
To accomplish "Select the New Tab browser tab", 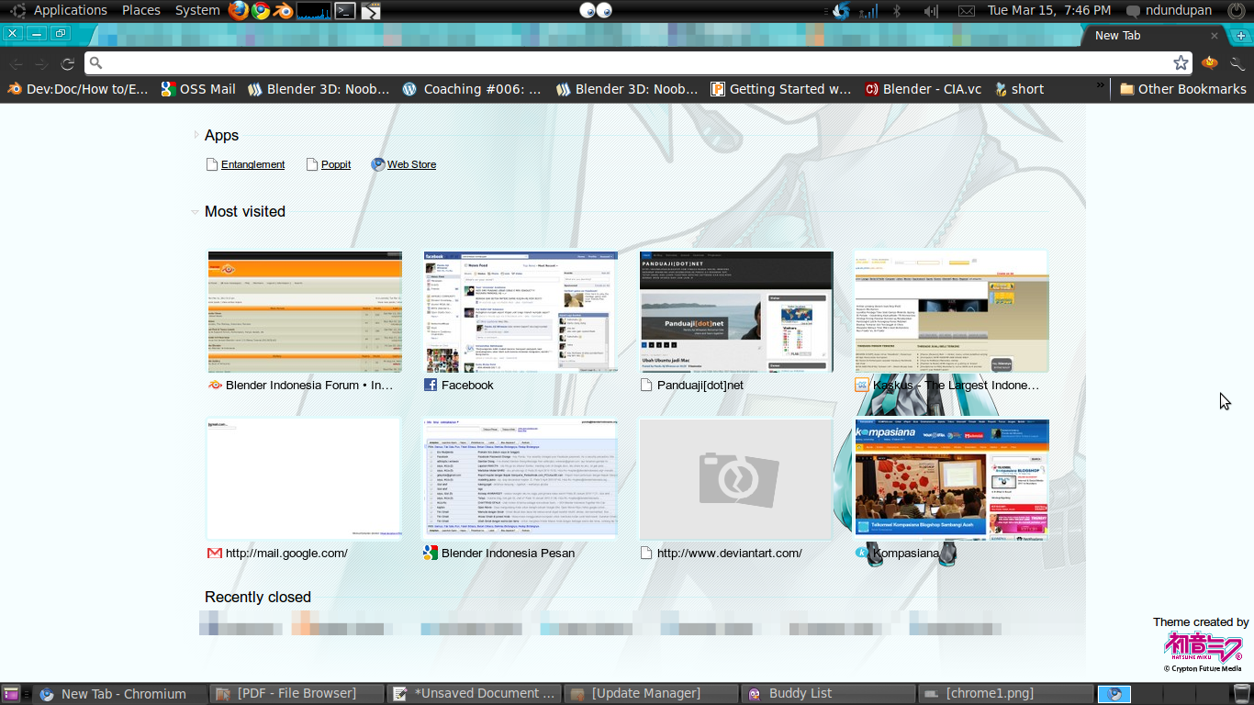I will click(1149, 36).
